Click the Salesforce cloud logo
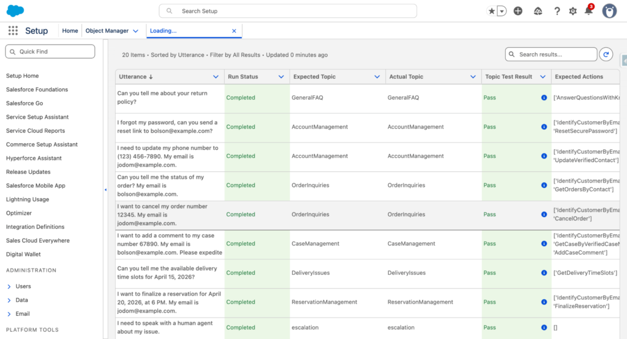Image resolution: width=627 pixels, height=339 pixels. (x=15, y=10)
